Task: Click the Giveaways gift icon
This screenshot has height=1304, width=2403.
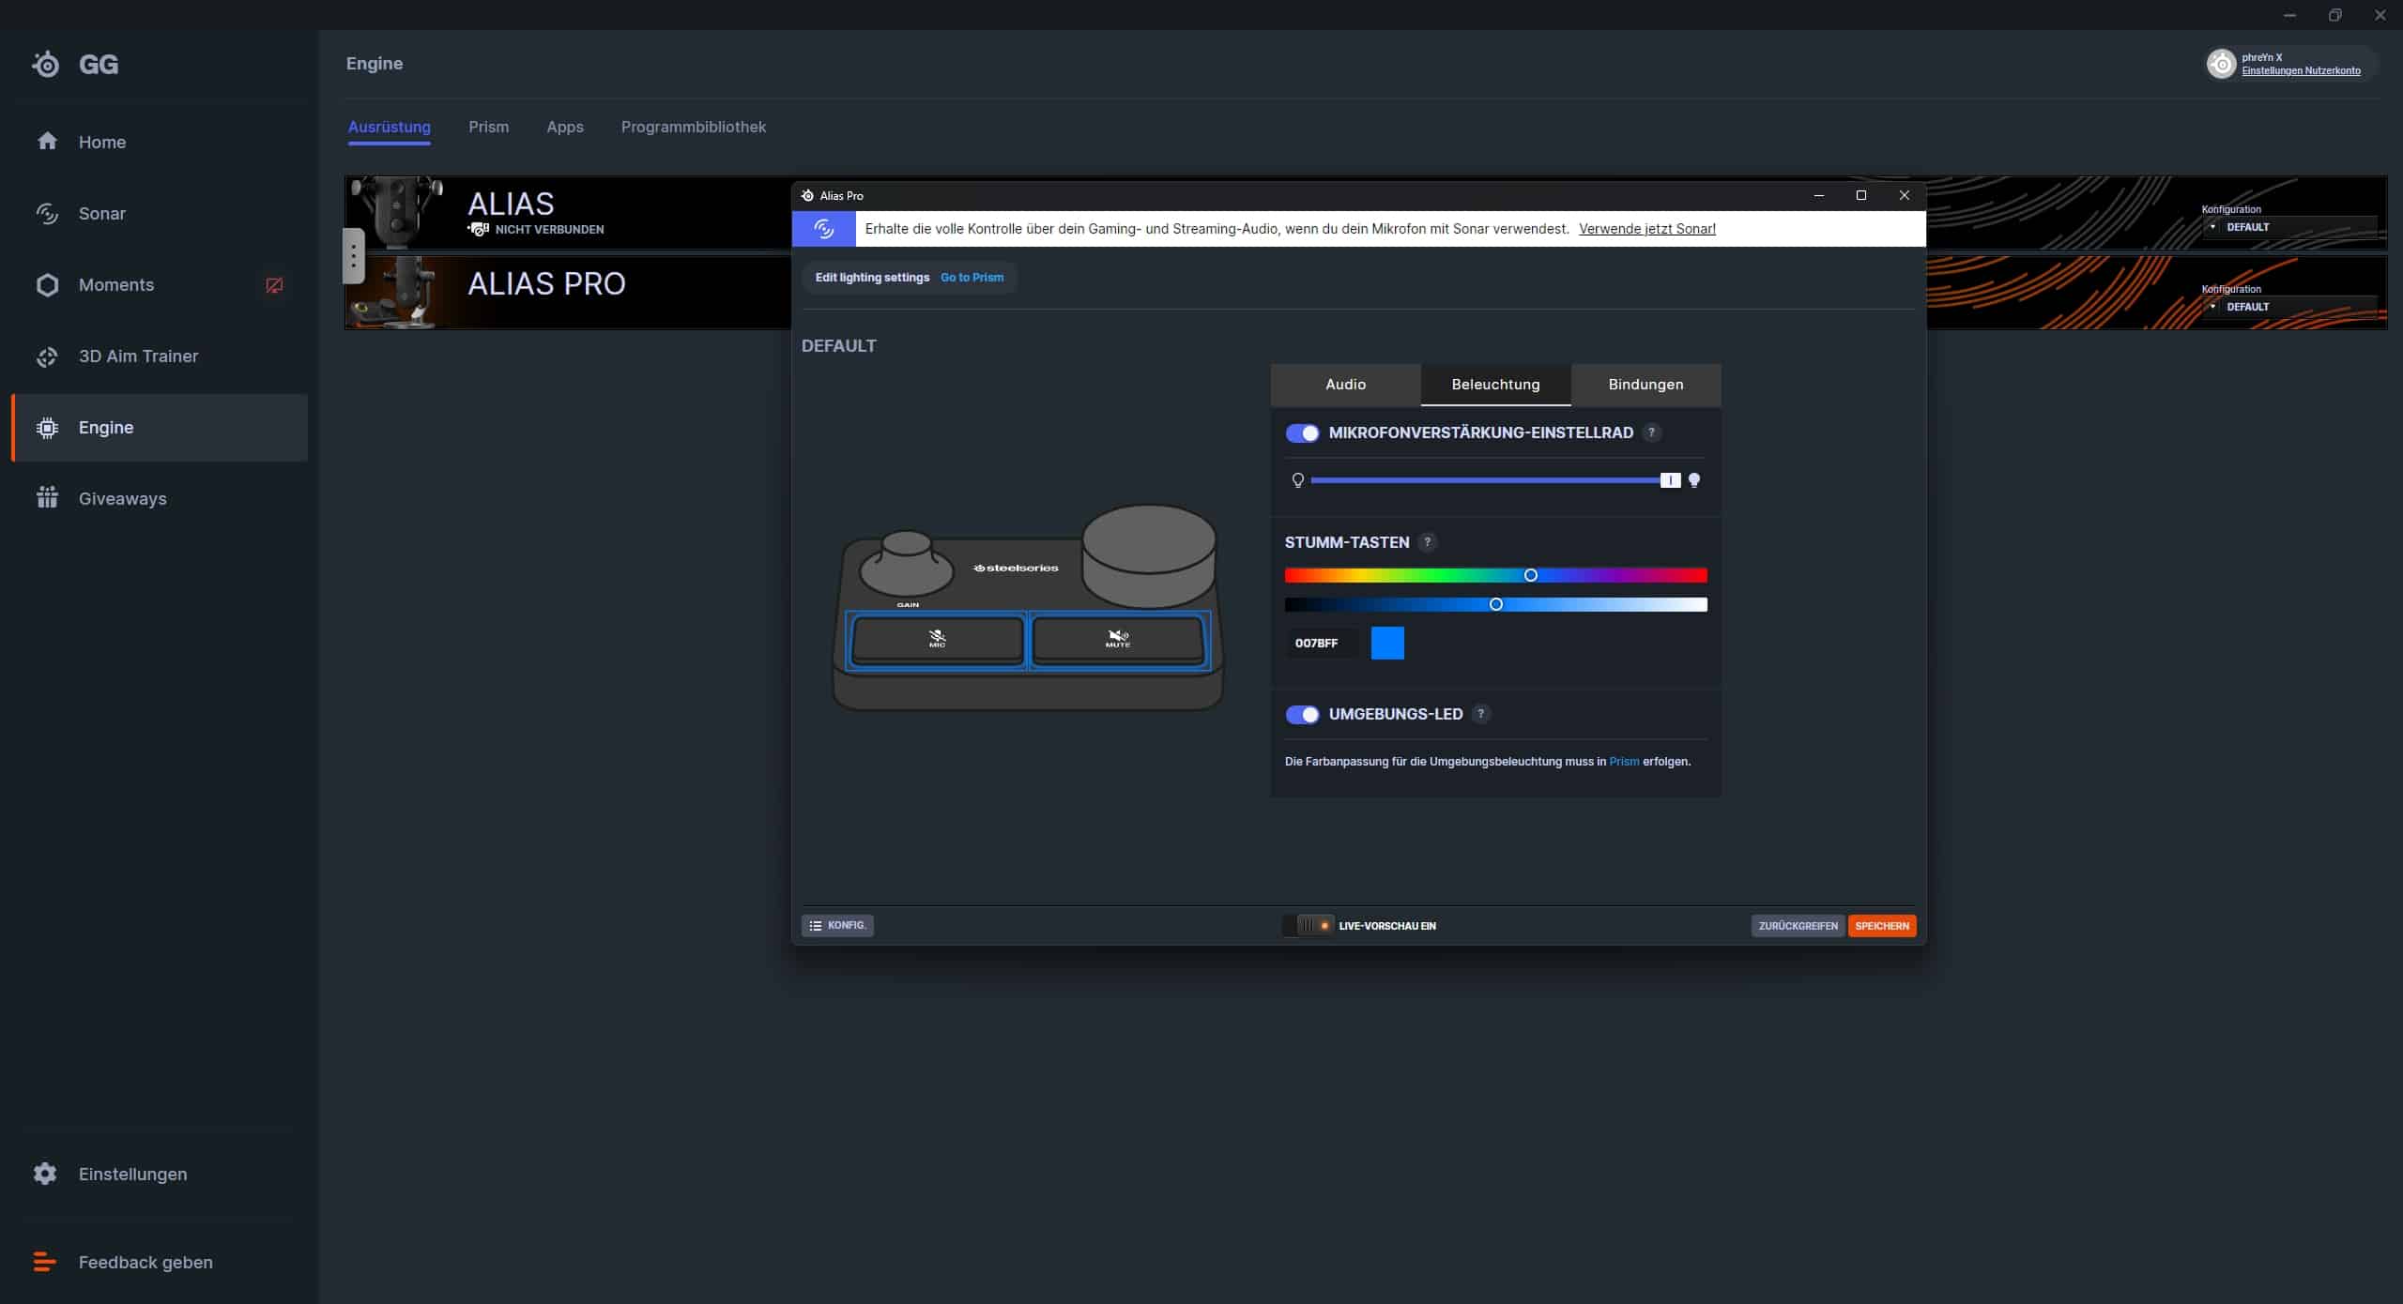Action: click(47, 498)
